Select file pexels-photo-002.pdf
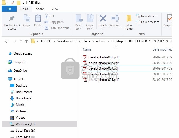 [x=103, y=63]
